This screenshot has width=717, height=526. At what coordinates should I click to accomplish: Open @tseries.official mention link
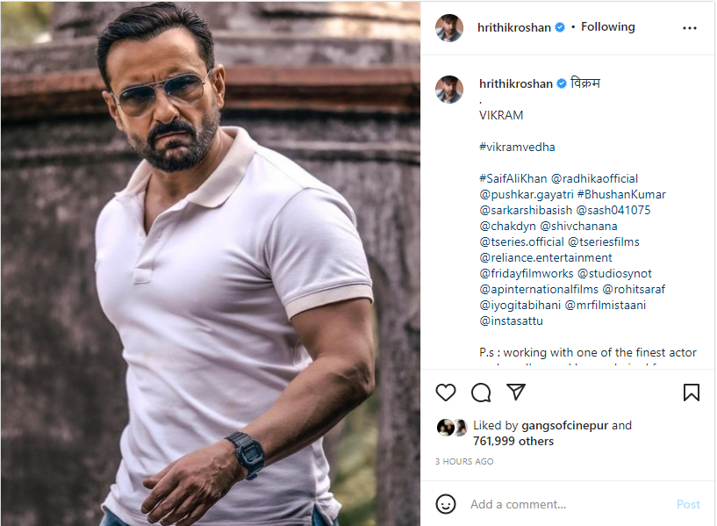click(521, 241)
